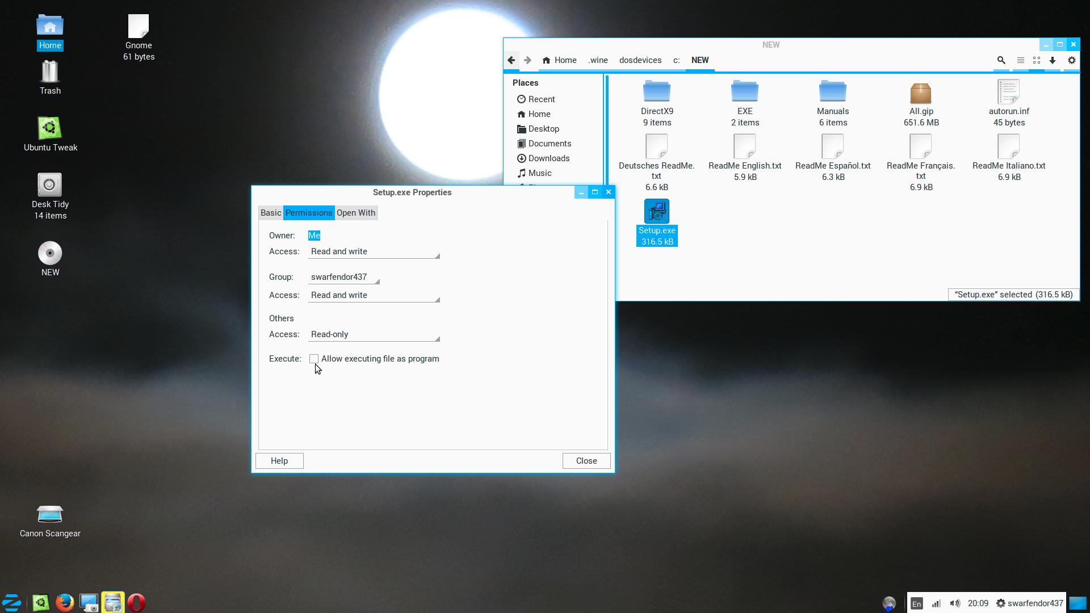1090x613 pixels.
Task: Click the file manager settings gear icon
Action: click(1072, 60)
